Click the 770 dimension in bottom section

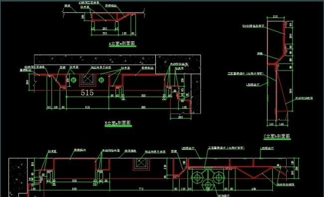pyautogui.click(x=141, y=189)
